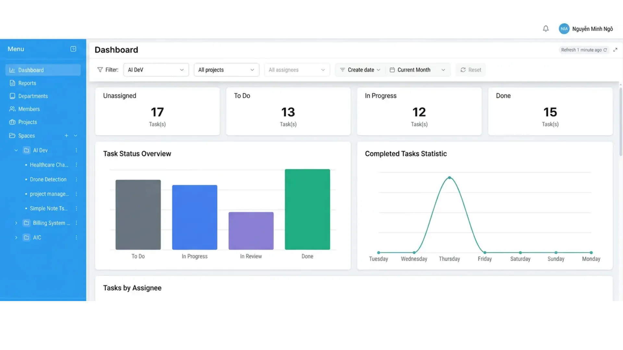
Task: Click the Unassigned tasks card
Action: [x=157, y=111]
